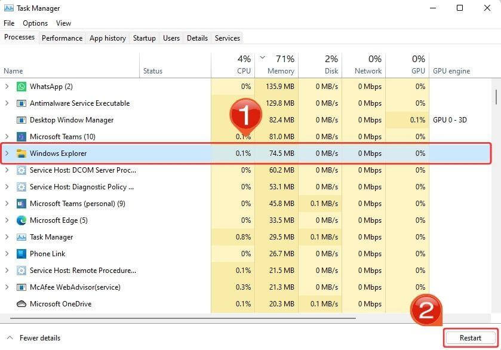Click the Windows Explorer folder icon
The height and width of the screenshot is (350, 501).
(22, 153)
